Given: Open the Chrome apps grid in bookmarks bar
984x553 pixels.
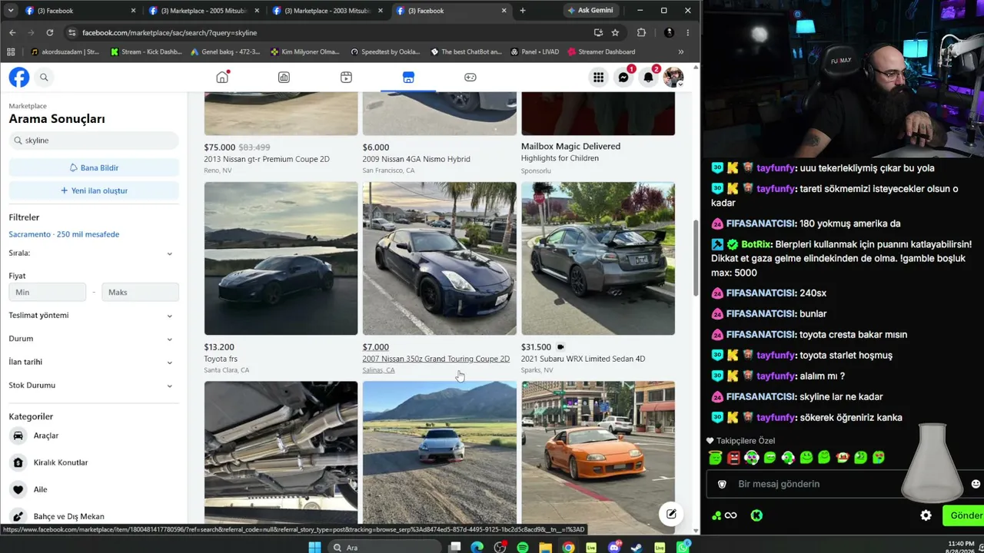Looking at the screenshot, I should pos(11,51).
